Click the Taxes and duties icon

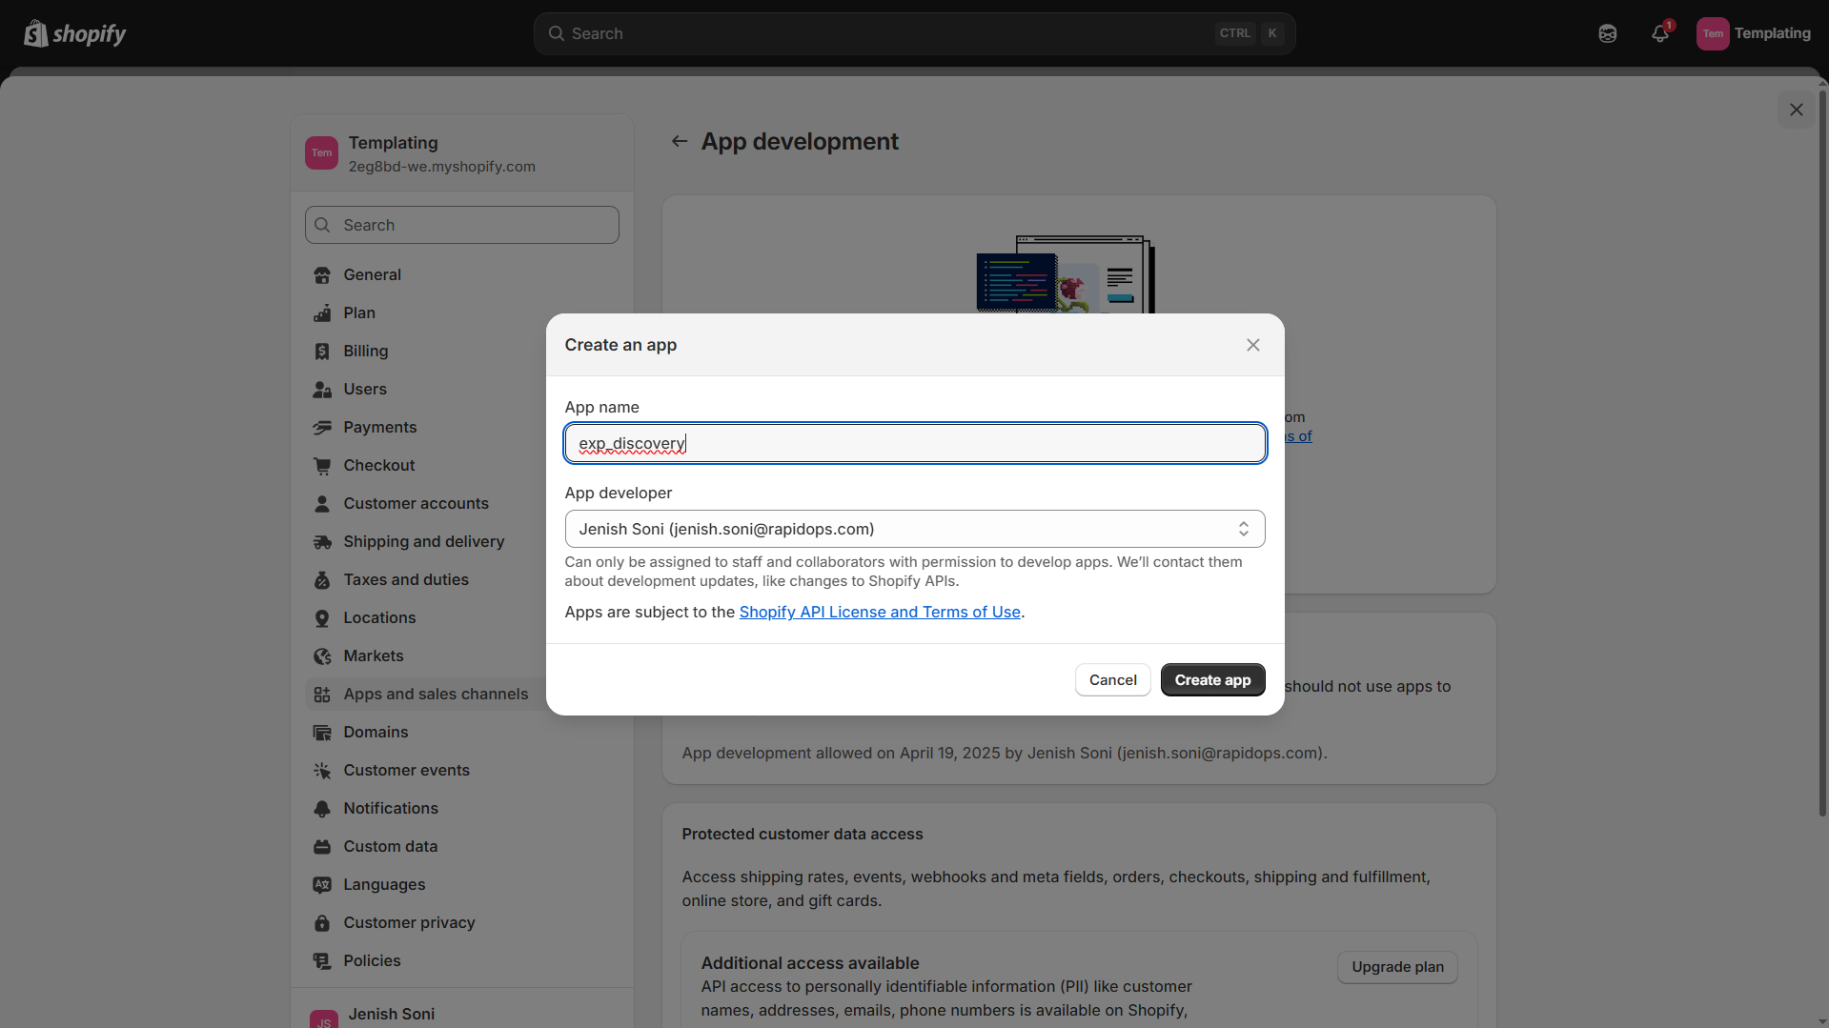click(x=322, y=579)
